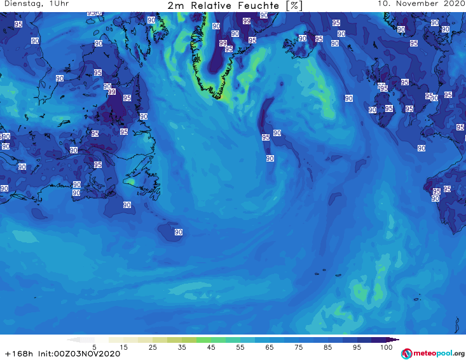Click the legend value 55

tap(240, 347)
